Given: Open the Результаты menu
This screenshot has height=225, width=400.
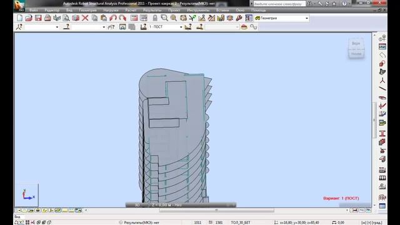Looking at the screenshot, I should tap(152, 10).
